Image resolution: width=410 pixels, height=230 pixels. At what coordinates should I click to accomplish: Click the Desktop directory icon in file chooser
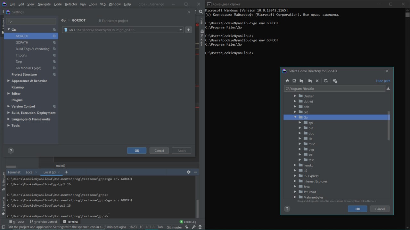tap(294, 81)
